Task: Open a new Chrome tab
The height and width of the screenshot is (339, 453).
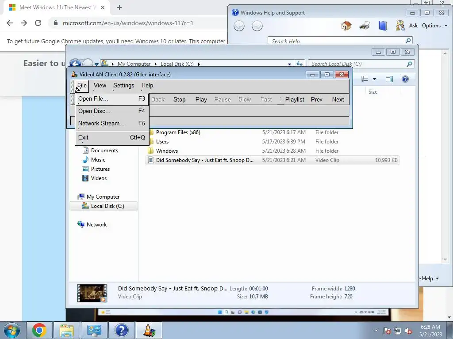Action: click(x=119, y=8)
